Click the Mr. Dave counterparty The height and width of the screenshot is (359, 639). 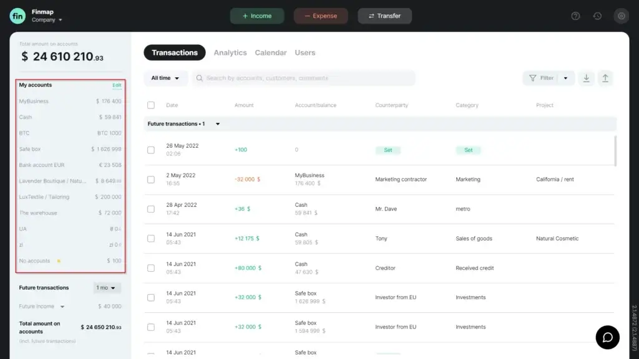pos(386,209)
